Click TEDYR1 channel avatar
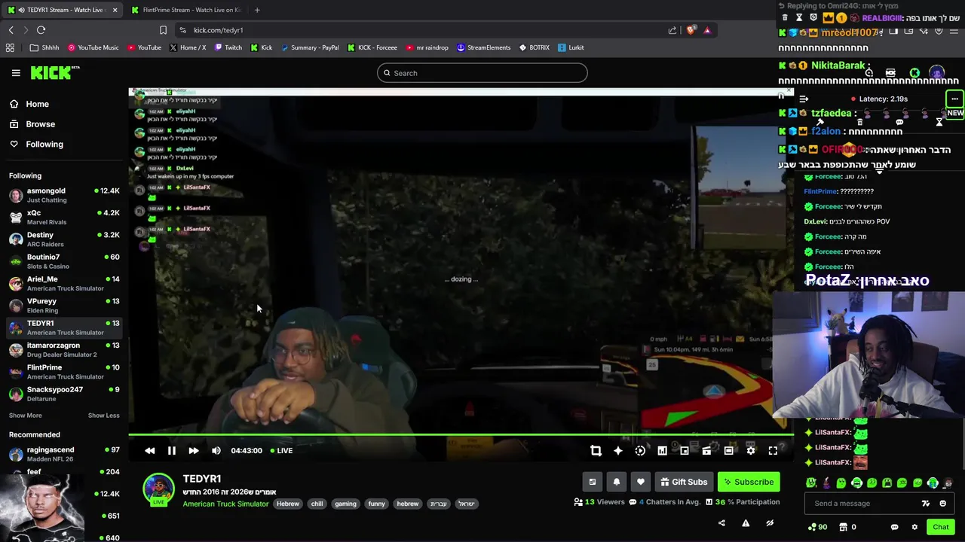965x542 pixels. (158, 489)
